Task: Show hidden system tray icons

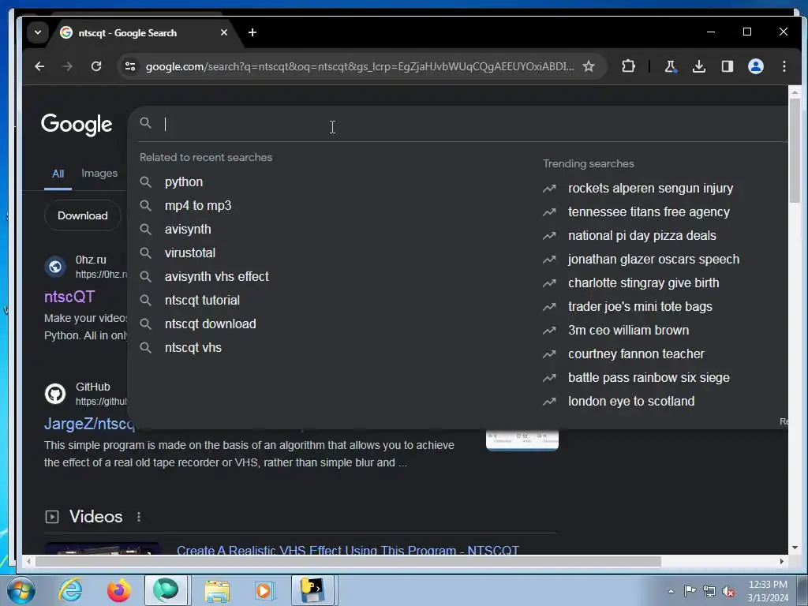Action: click(671, 591)
